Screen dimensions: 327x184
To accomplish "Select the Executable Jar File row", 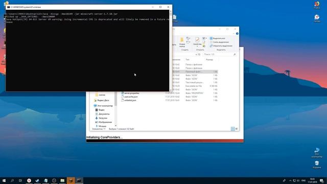I will [195, 86].
